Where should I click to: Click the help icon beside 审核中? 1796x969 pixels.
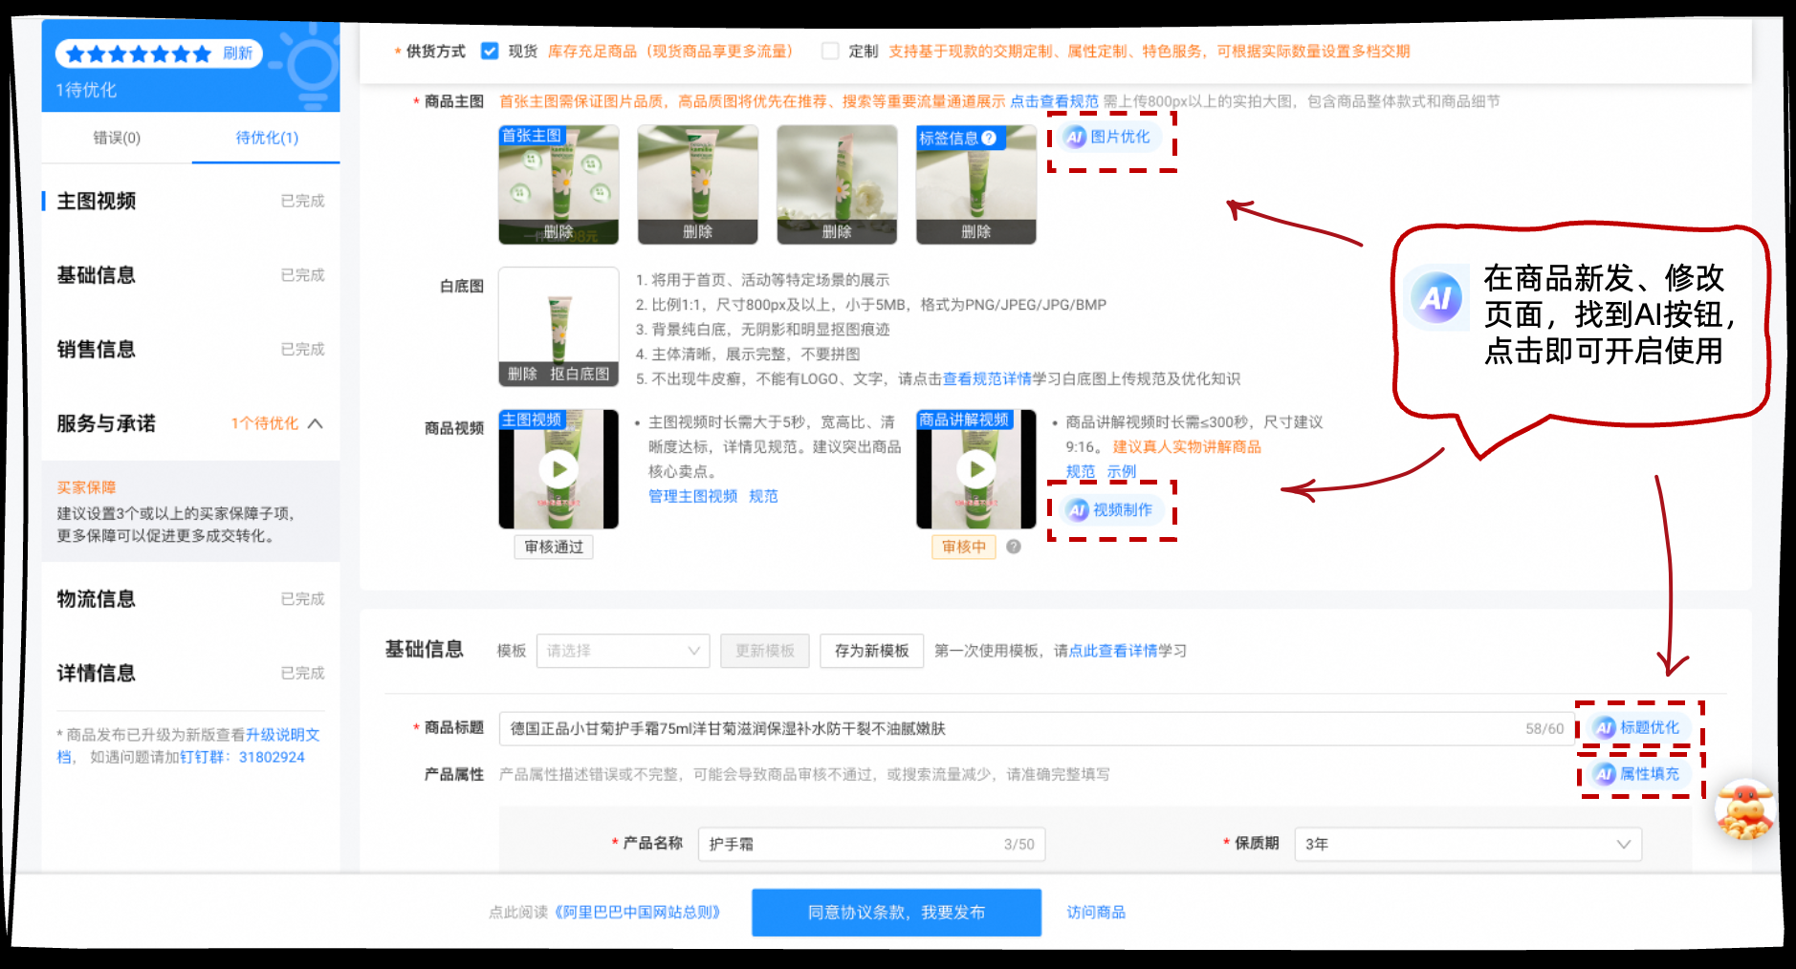point(1014,547)
